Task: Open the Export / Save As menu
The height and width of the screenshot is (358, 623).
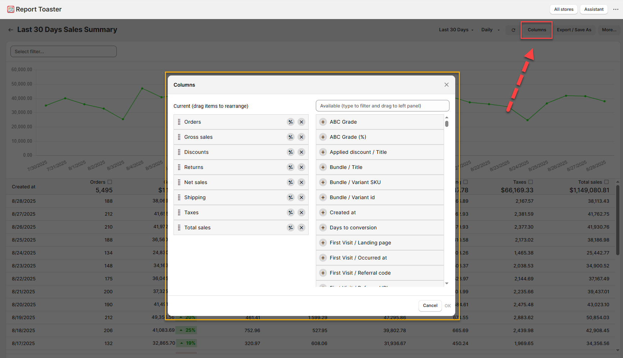Action: (x=574, y=30)
